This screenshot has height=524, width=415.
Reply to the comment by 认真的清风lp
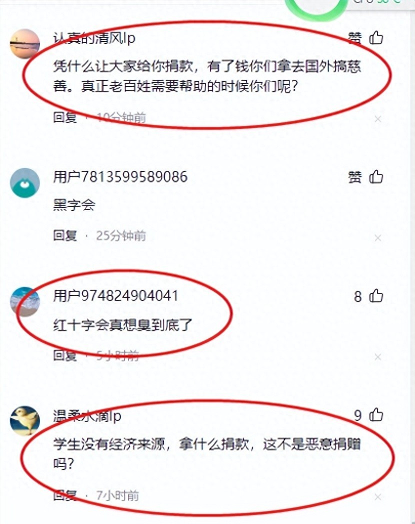[65, 117]
